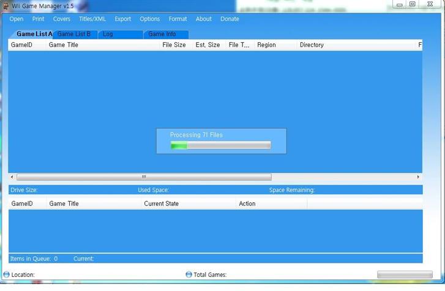Click the Action column header
Image resolution: width=445 pixels, height=291 pixels.
(x=272, y=204)
